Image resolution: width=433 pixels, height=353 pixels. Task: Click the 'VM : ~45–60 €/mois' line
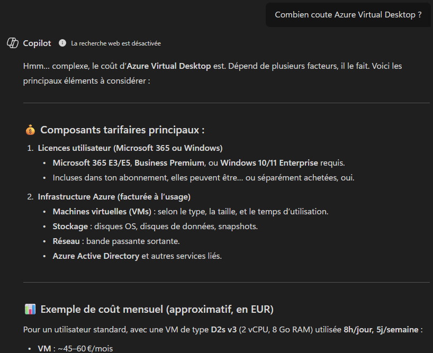(x=75, y=349)
